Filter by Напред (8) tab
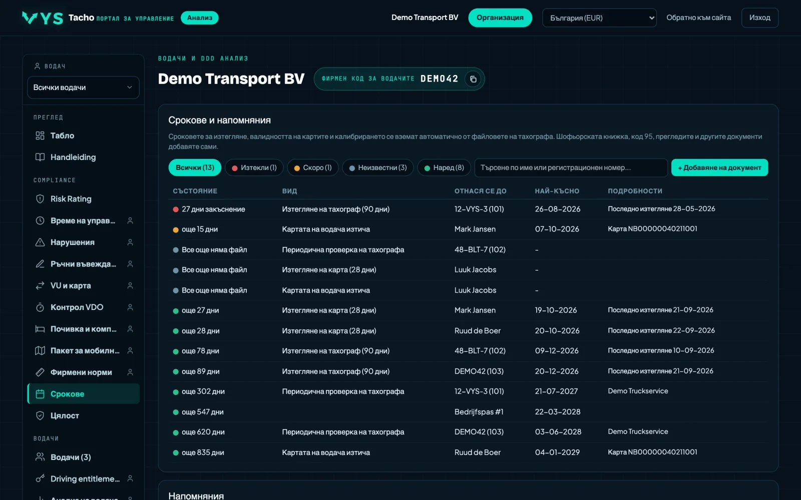801x500 pixels. (444, 167)
